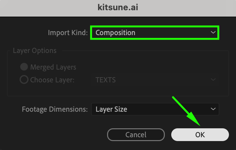Click the chevron beside Layer Size

pos(213,109)
